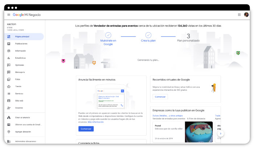Click the Crea tu plan checkmark step
This screenshot has width=254, height=148.
coord(148,35)
